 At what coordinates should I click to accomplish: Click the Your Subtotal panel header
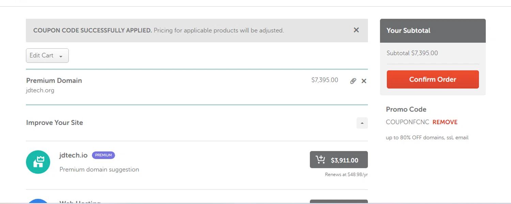(432, 31)
